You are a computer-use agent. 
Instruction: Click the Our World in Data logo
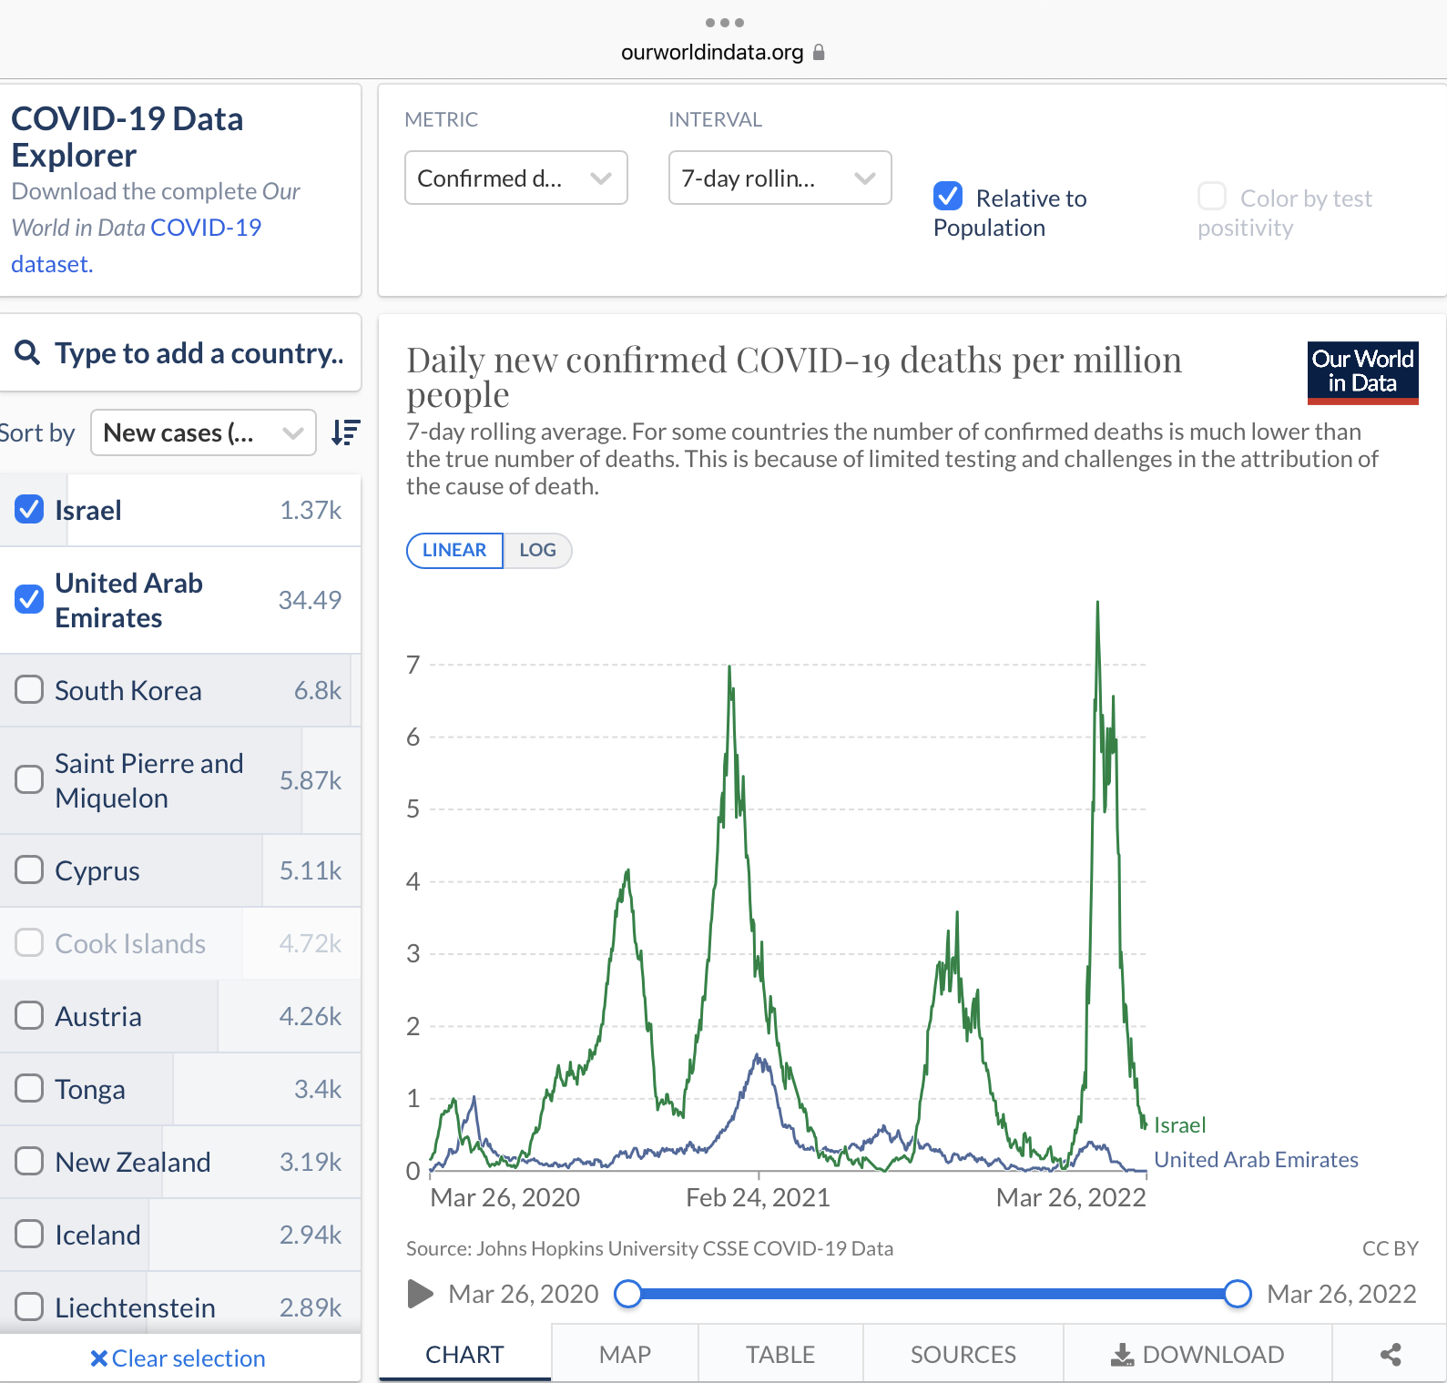[1362, 372]
